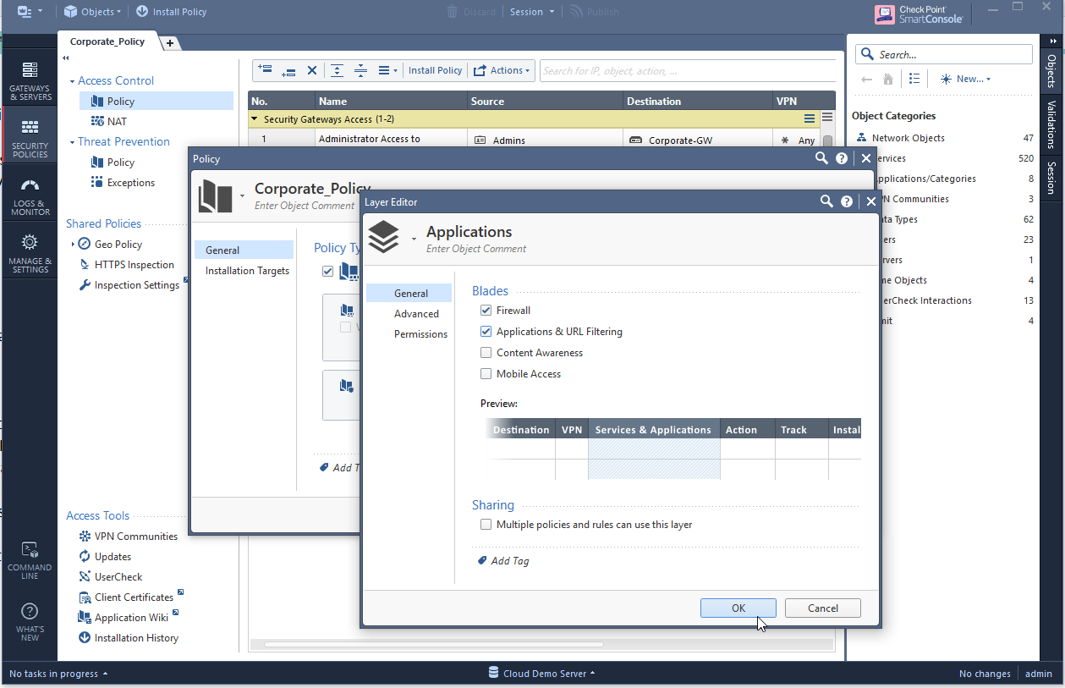Click the Objects panel search field
1065x688 pixels.
point(944,54)
